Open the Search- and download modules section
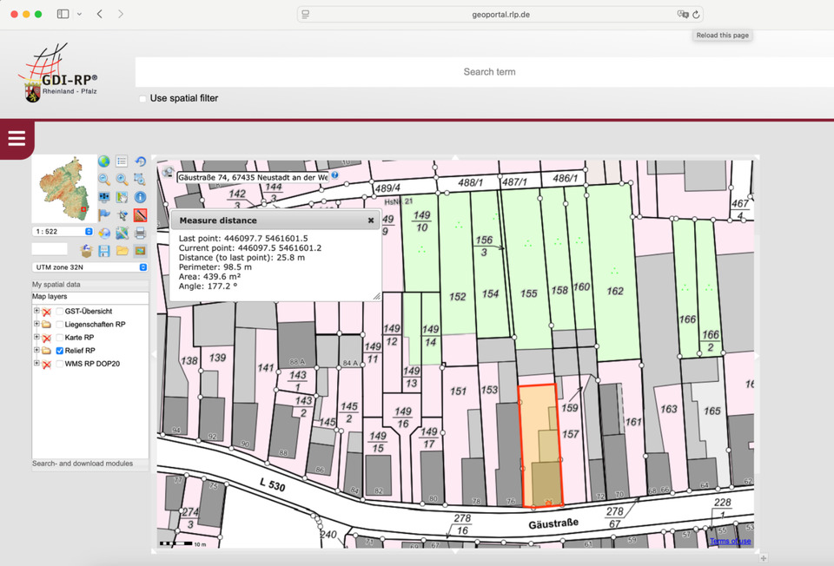Image resolution: width=834 pixels, height=566 pixels. click(x=83, y=464)
